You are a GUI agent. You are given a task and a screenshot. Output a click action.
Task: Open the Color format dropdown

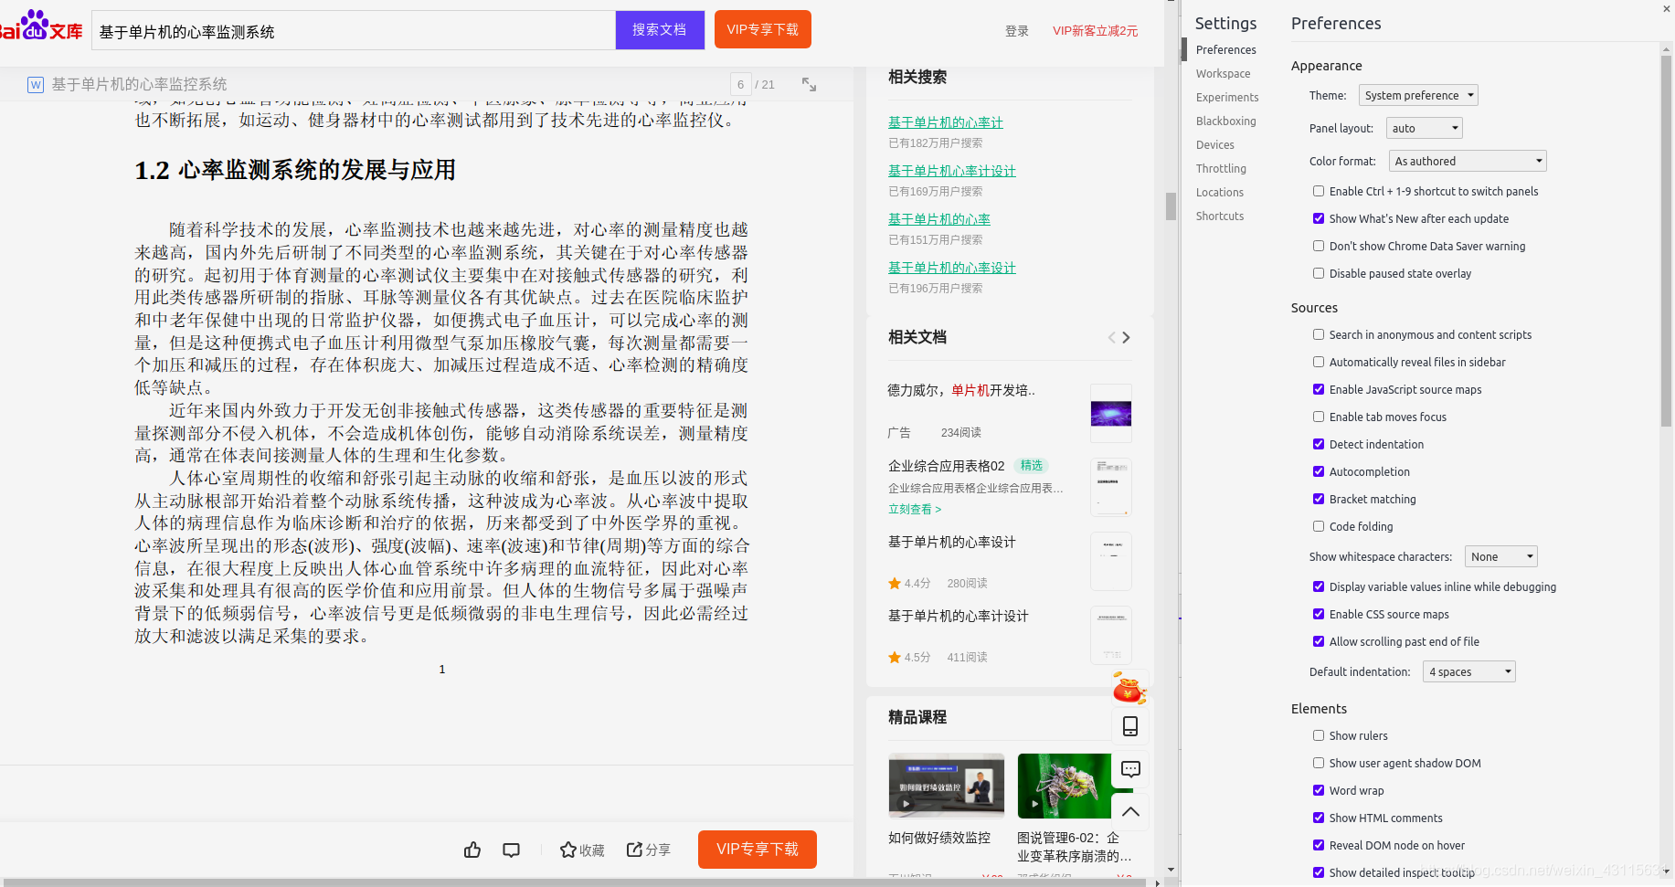point(1468,161)
